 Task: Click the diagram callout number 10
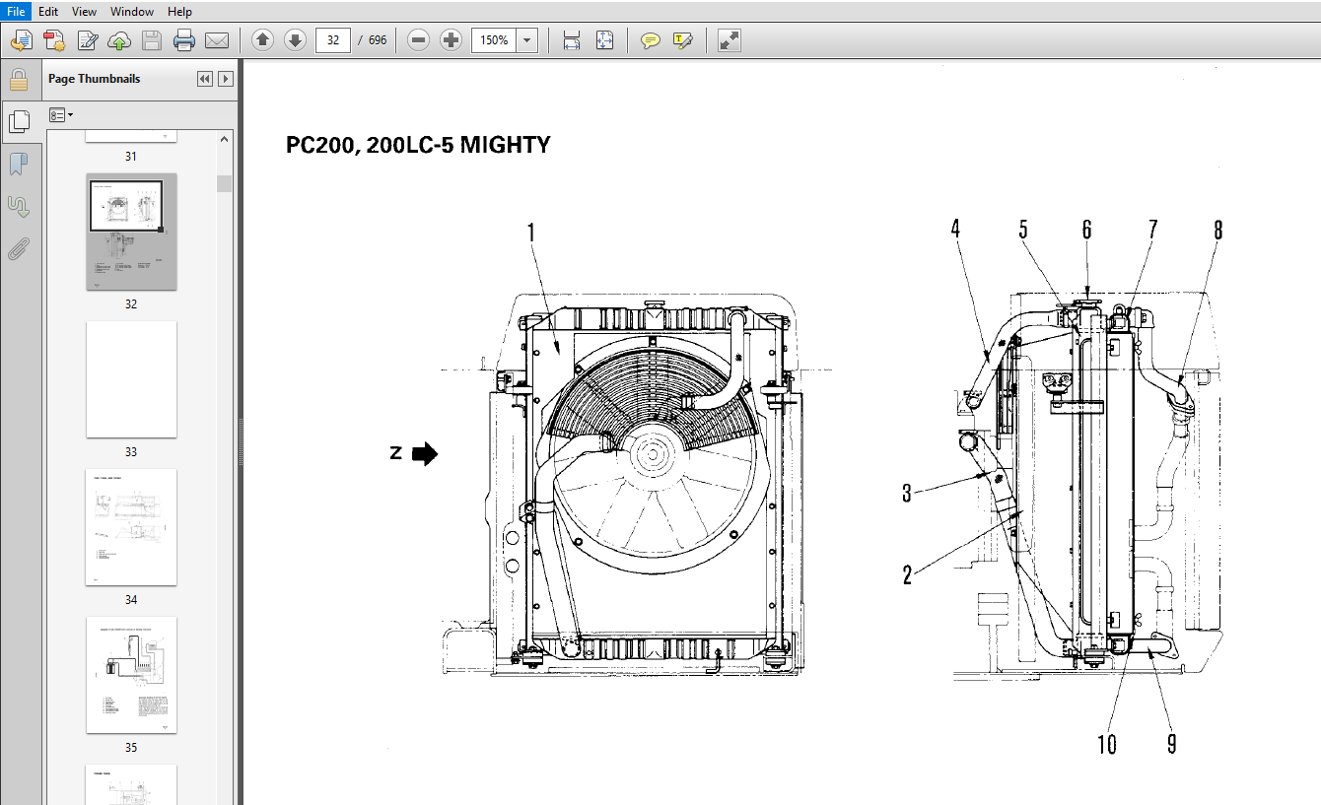(x=1107, y=744)
